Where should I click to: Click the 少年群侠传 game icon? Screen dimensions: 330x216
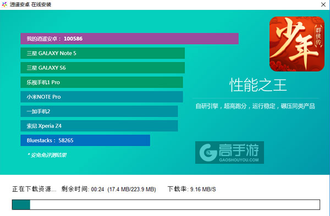point(297,44)
